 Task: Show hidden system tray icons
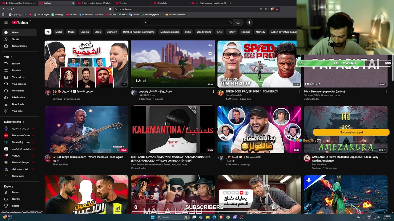353,217
